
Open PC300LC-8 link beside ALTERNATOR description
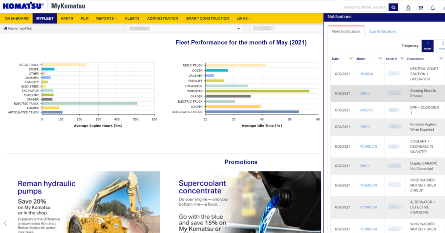[x=368, y=207]
